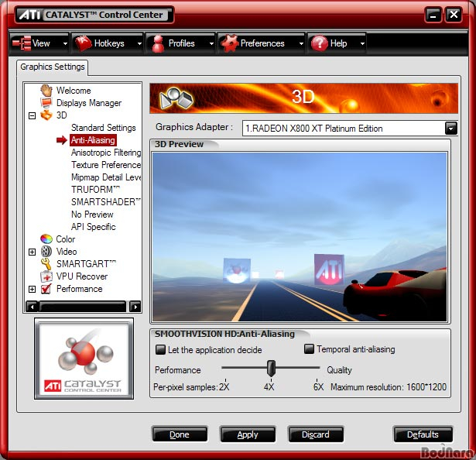Select Anisotropic Filtering tree item
Screen dimensions: 476x460
point(105,153)
